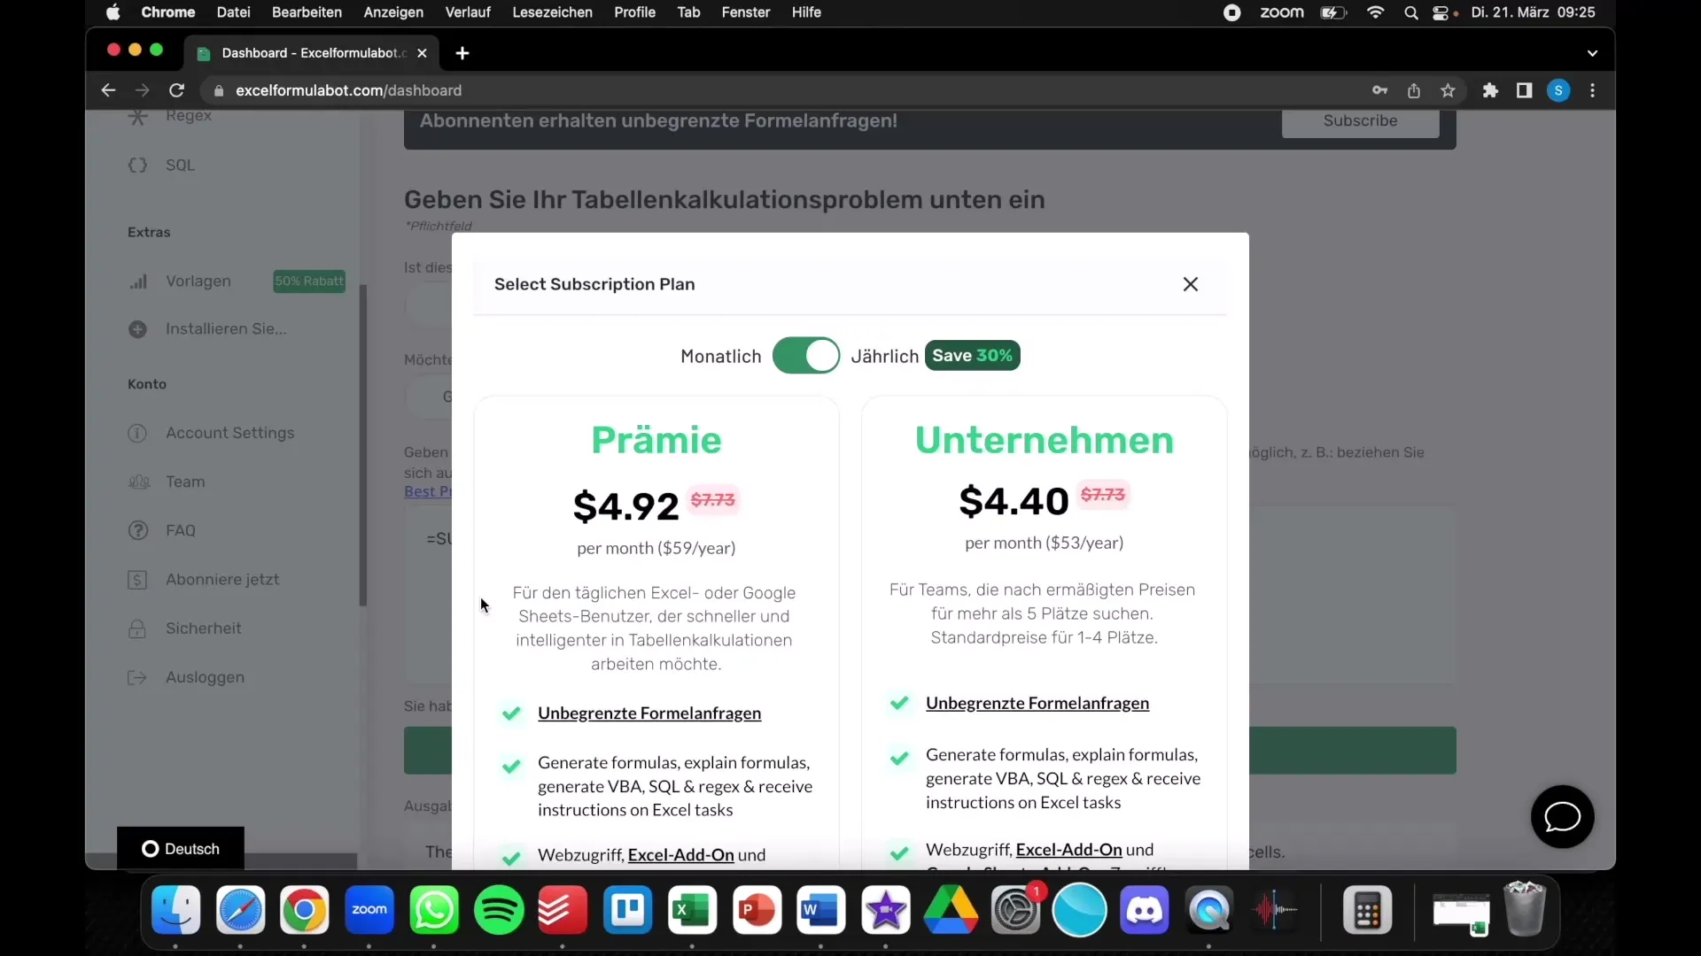This screenshot has height=956, width=1701.
Task: Select Fenster macOS menu bar item
Action: coord(745,12)
